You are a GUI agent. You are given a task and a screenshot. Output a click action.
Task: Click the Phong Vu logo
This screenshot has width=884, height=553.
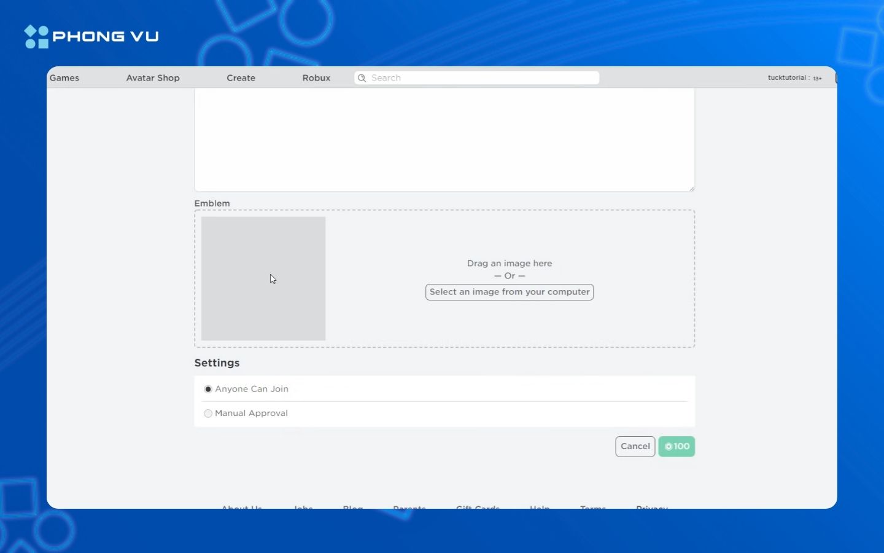91,36
